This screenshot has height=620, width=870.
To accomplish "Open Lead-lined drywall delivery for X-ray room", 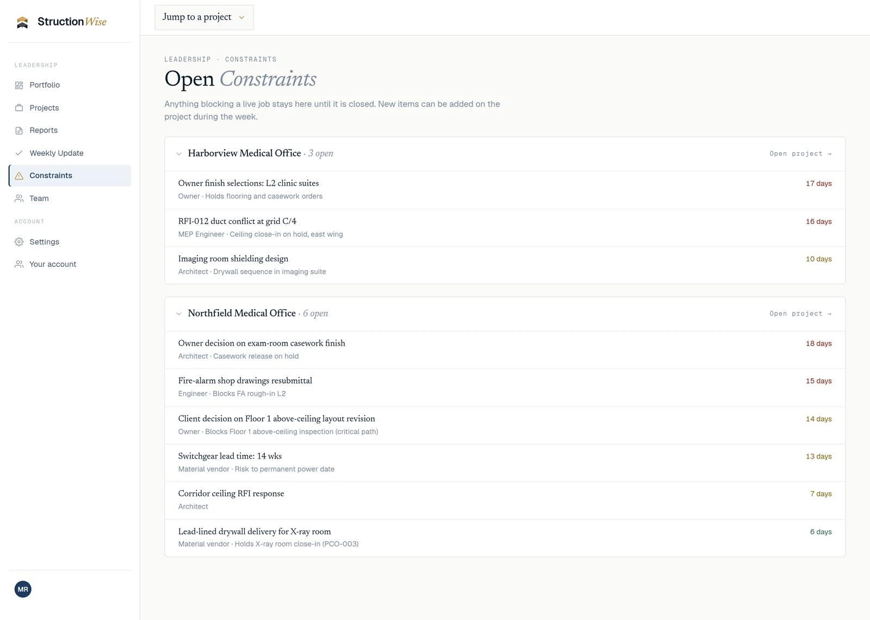I will (505, 538).
